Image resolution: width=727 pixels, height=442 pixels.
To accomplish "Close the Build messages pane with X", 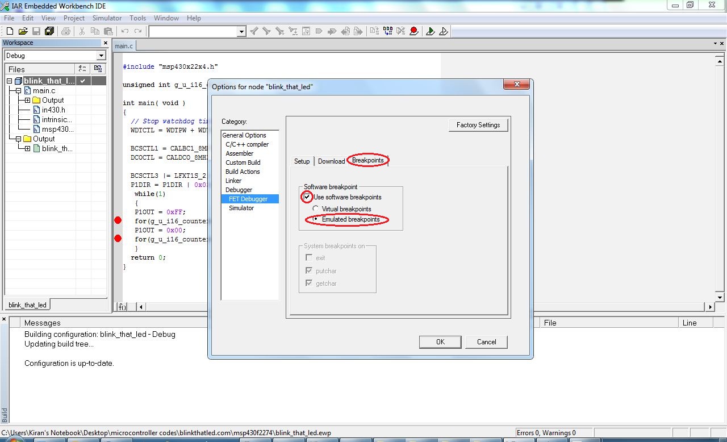I will point(4,320).
